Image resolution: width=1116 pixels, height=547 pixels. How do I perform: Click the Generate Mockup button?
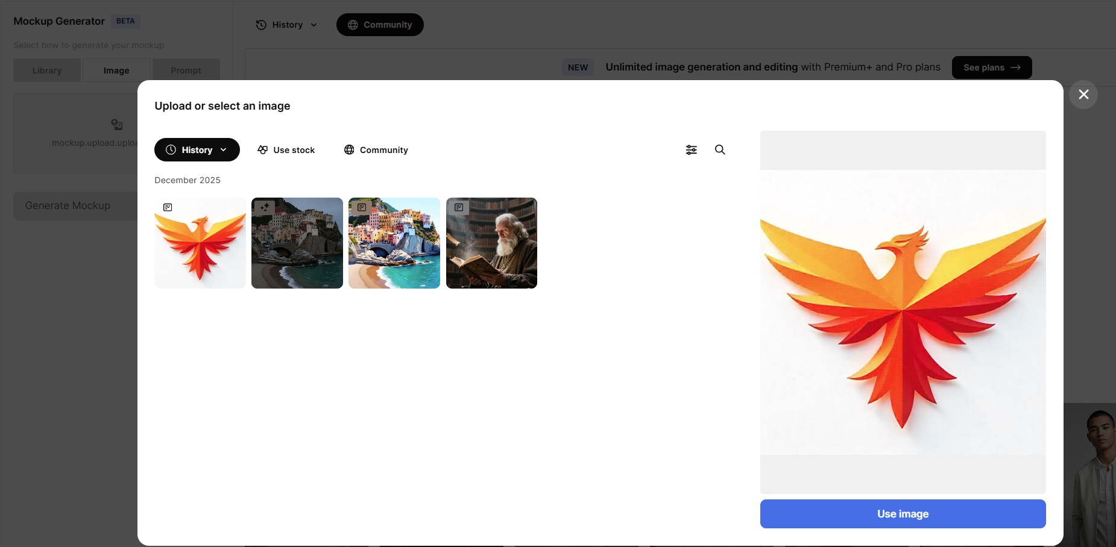[67, 205]
